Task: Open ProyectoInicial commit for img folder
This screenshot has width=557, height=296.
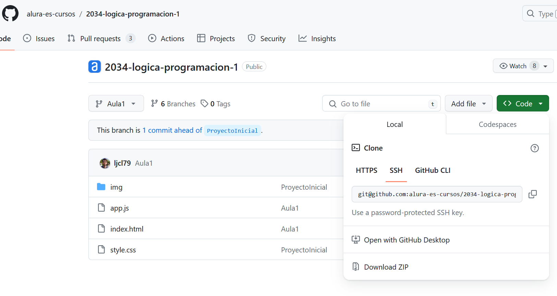Action: click(304, 187)
